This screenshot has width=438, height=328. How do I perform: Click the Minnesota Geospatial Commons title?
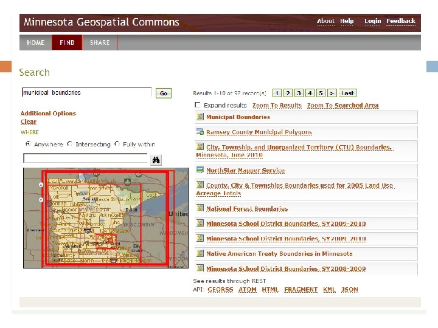(x=101, y=22)
